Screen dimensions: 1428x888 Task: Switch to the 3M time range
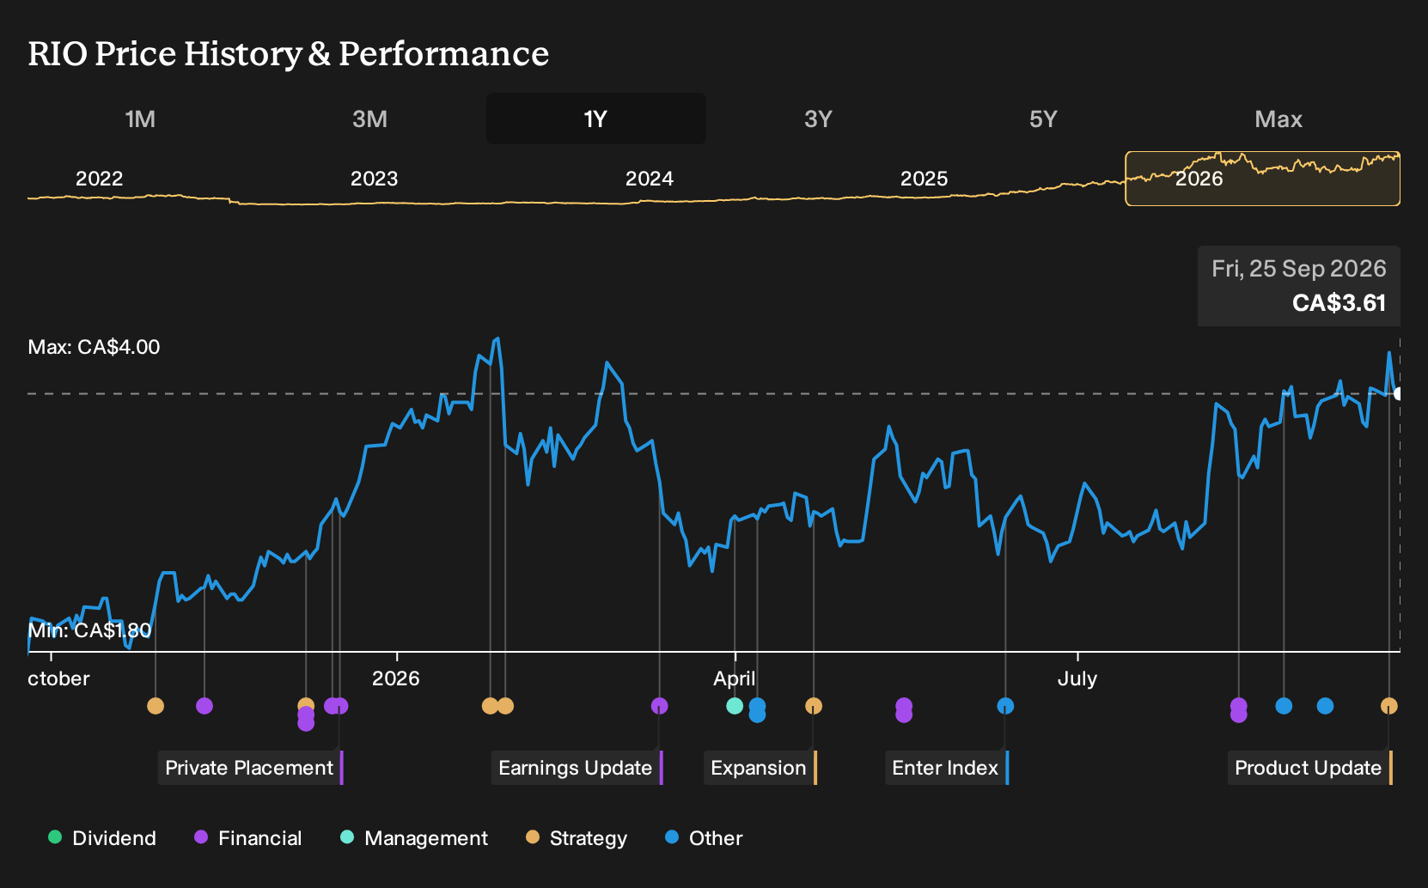click(x=369, y=119)
